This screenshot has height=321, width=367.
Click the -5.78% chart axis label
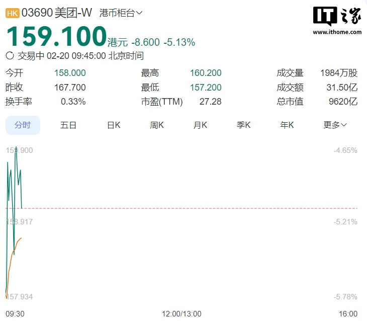[345, 297]
